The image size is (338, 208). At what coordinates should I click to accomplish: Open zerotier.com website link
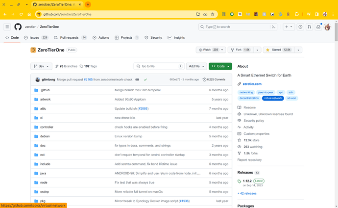pyautogui.click(x=252, y=84)
